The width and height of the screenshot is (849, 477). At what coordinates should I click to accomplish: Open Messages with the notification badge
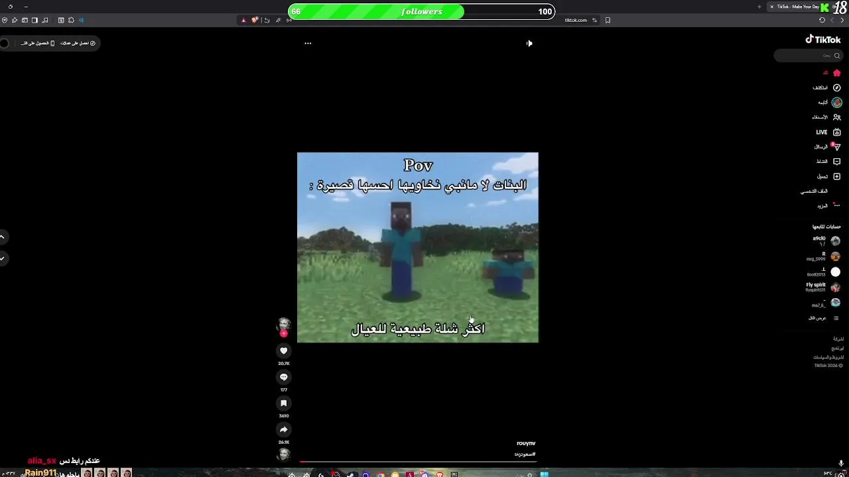pyautogui.click(x=836, y=146)
